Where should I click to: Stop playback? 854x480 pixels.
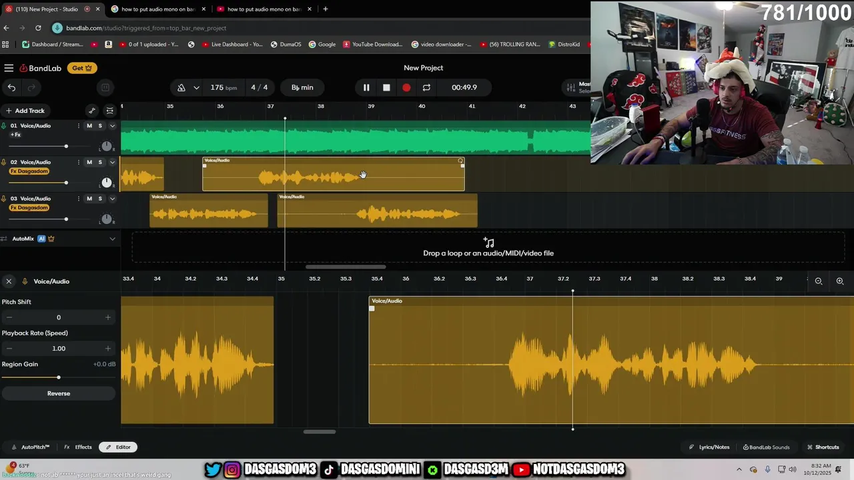pos(386,87)
